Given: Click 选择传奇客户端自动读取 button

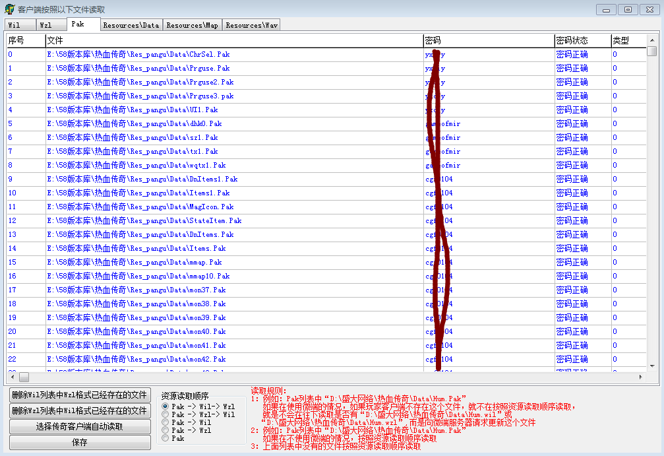Looking at the screenshot, I should pyautogui.click(x=80, y=427).
